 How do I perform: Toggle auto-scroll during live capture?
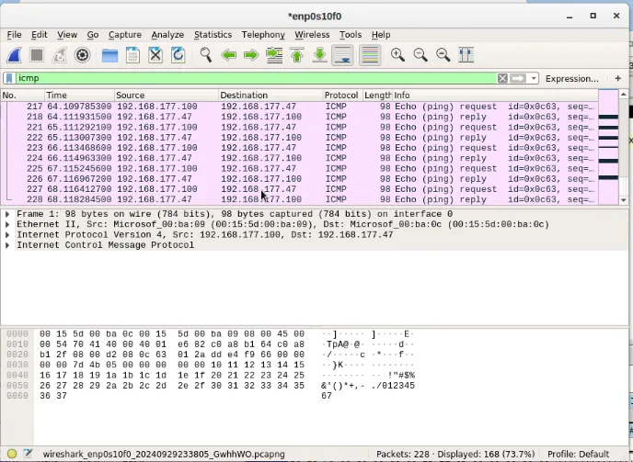(343, 55)
